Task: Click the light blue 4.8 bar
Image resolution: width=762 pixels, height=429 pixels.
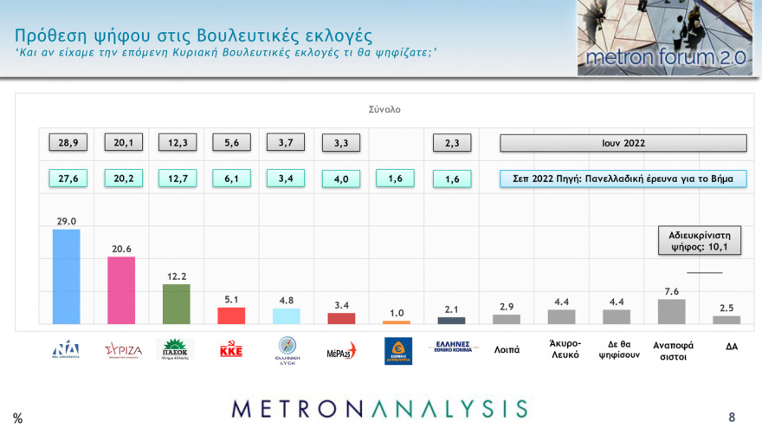Action: (287, 316)
